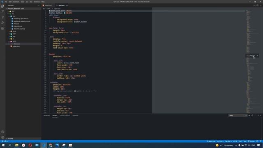Click the Visual Studio Code taskbar icon
The image size is (263, 148).
click(x=44, y=145)
